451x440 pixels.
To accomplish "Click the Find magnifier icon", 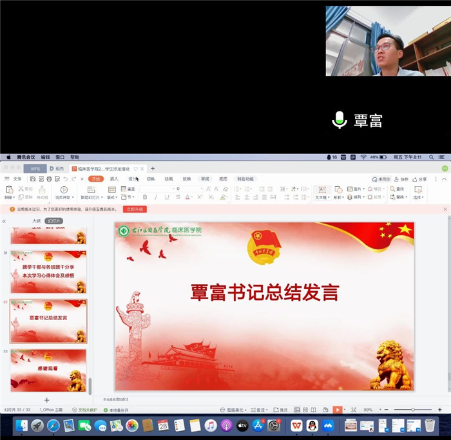I will click(x=392, y=189).
